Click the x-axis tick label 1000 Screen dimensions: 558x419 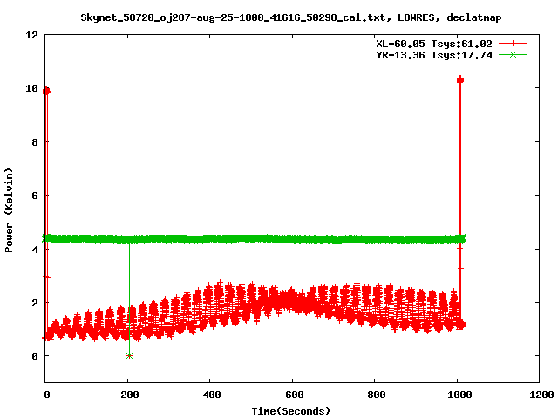459,395
